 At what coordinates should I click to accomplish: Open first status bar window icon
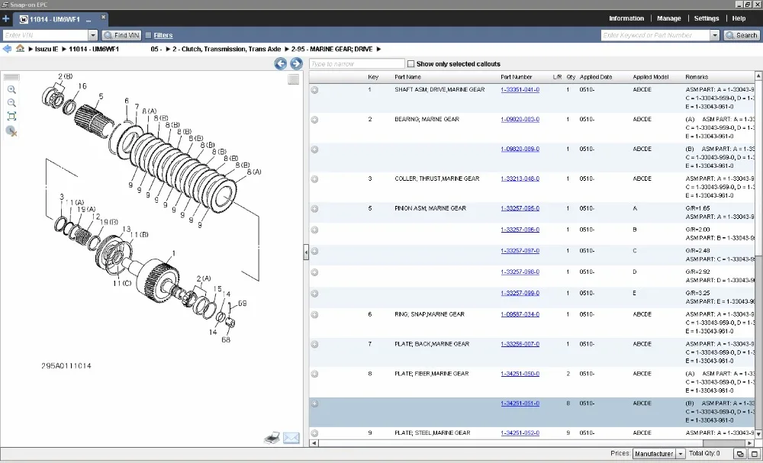[x=740, y=454]
